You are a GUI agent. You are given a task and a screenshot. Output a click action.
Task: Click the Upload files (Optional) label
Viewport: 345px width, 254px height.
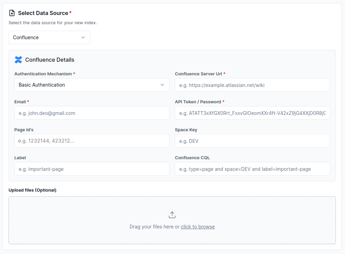click(x=32, y=190)
